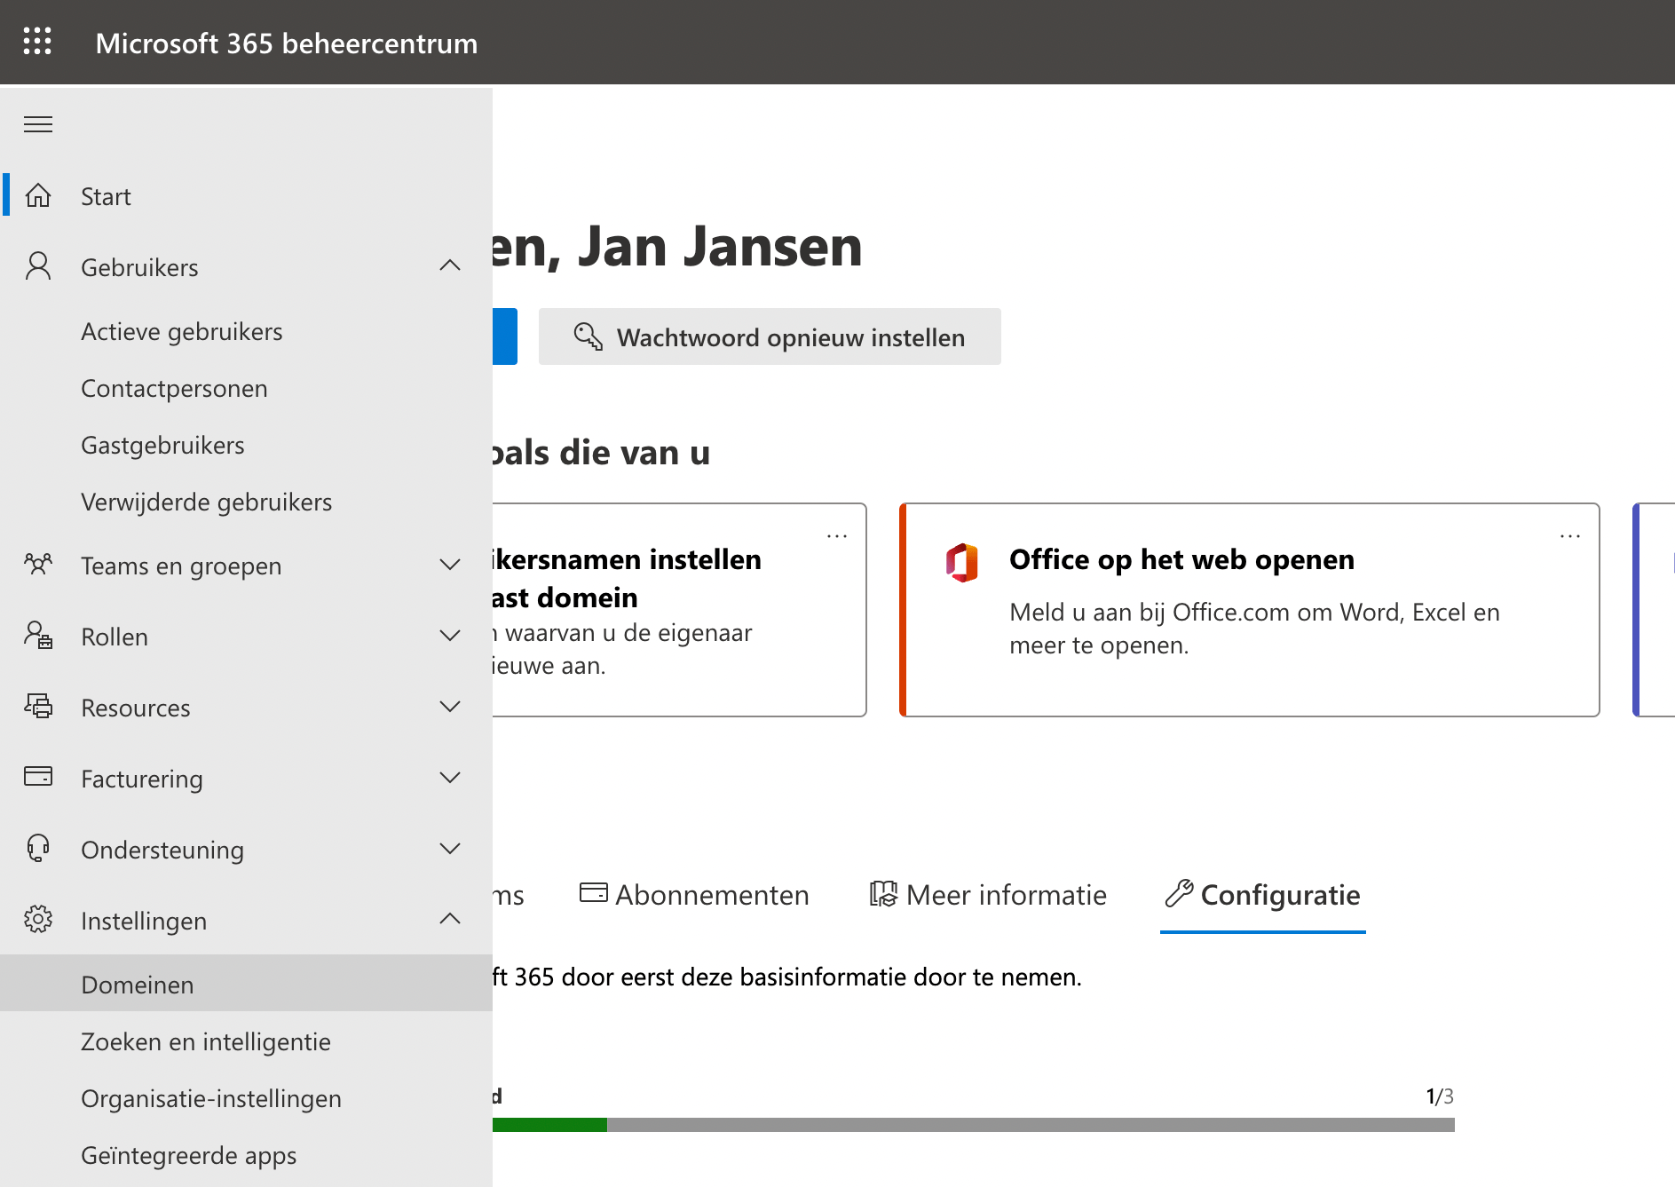Click the Office logo on the web card

(960, 561)
